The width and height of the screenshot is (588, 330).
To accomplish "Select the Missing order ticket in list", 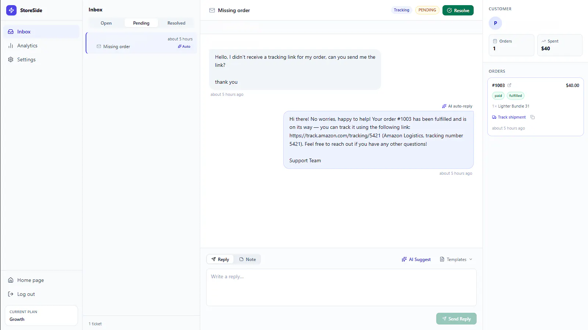I will tap(141, 43).
